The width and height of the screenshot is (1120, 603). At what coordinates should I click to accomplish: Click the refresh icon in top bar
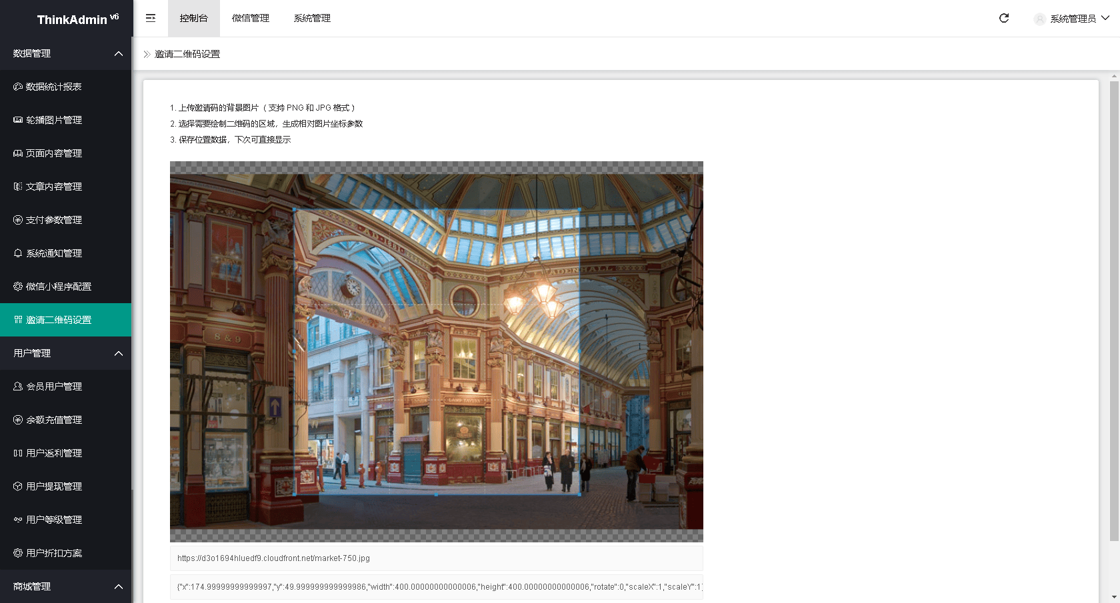1003,18
